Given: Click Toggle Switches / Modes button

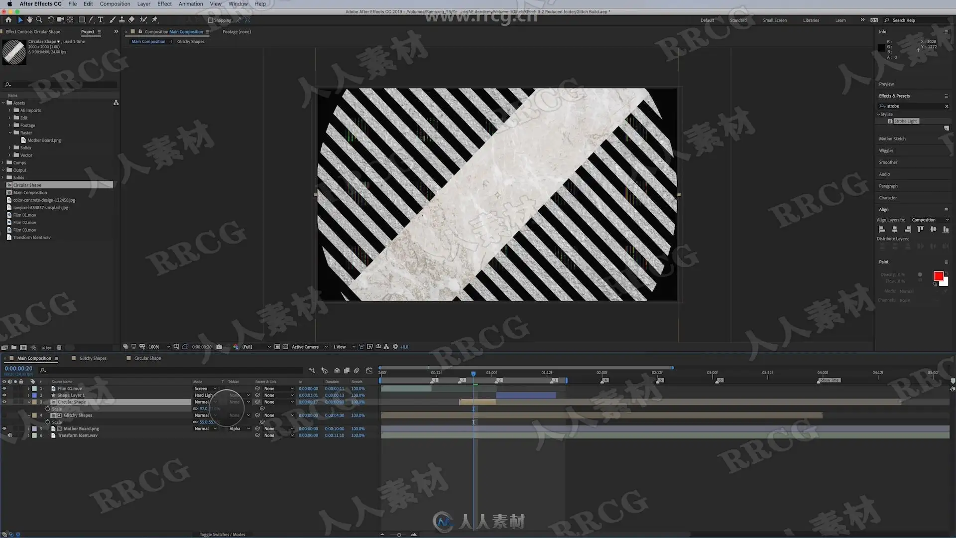Looking at the screenshot, I should 222,535.
